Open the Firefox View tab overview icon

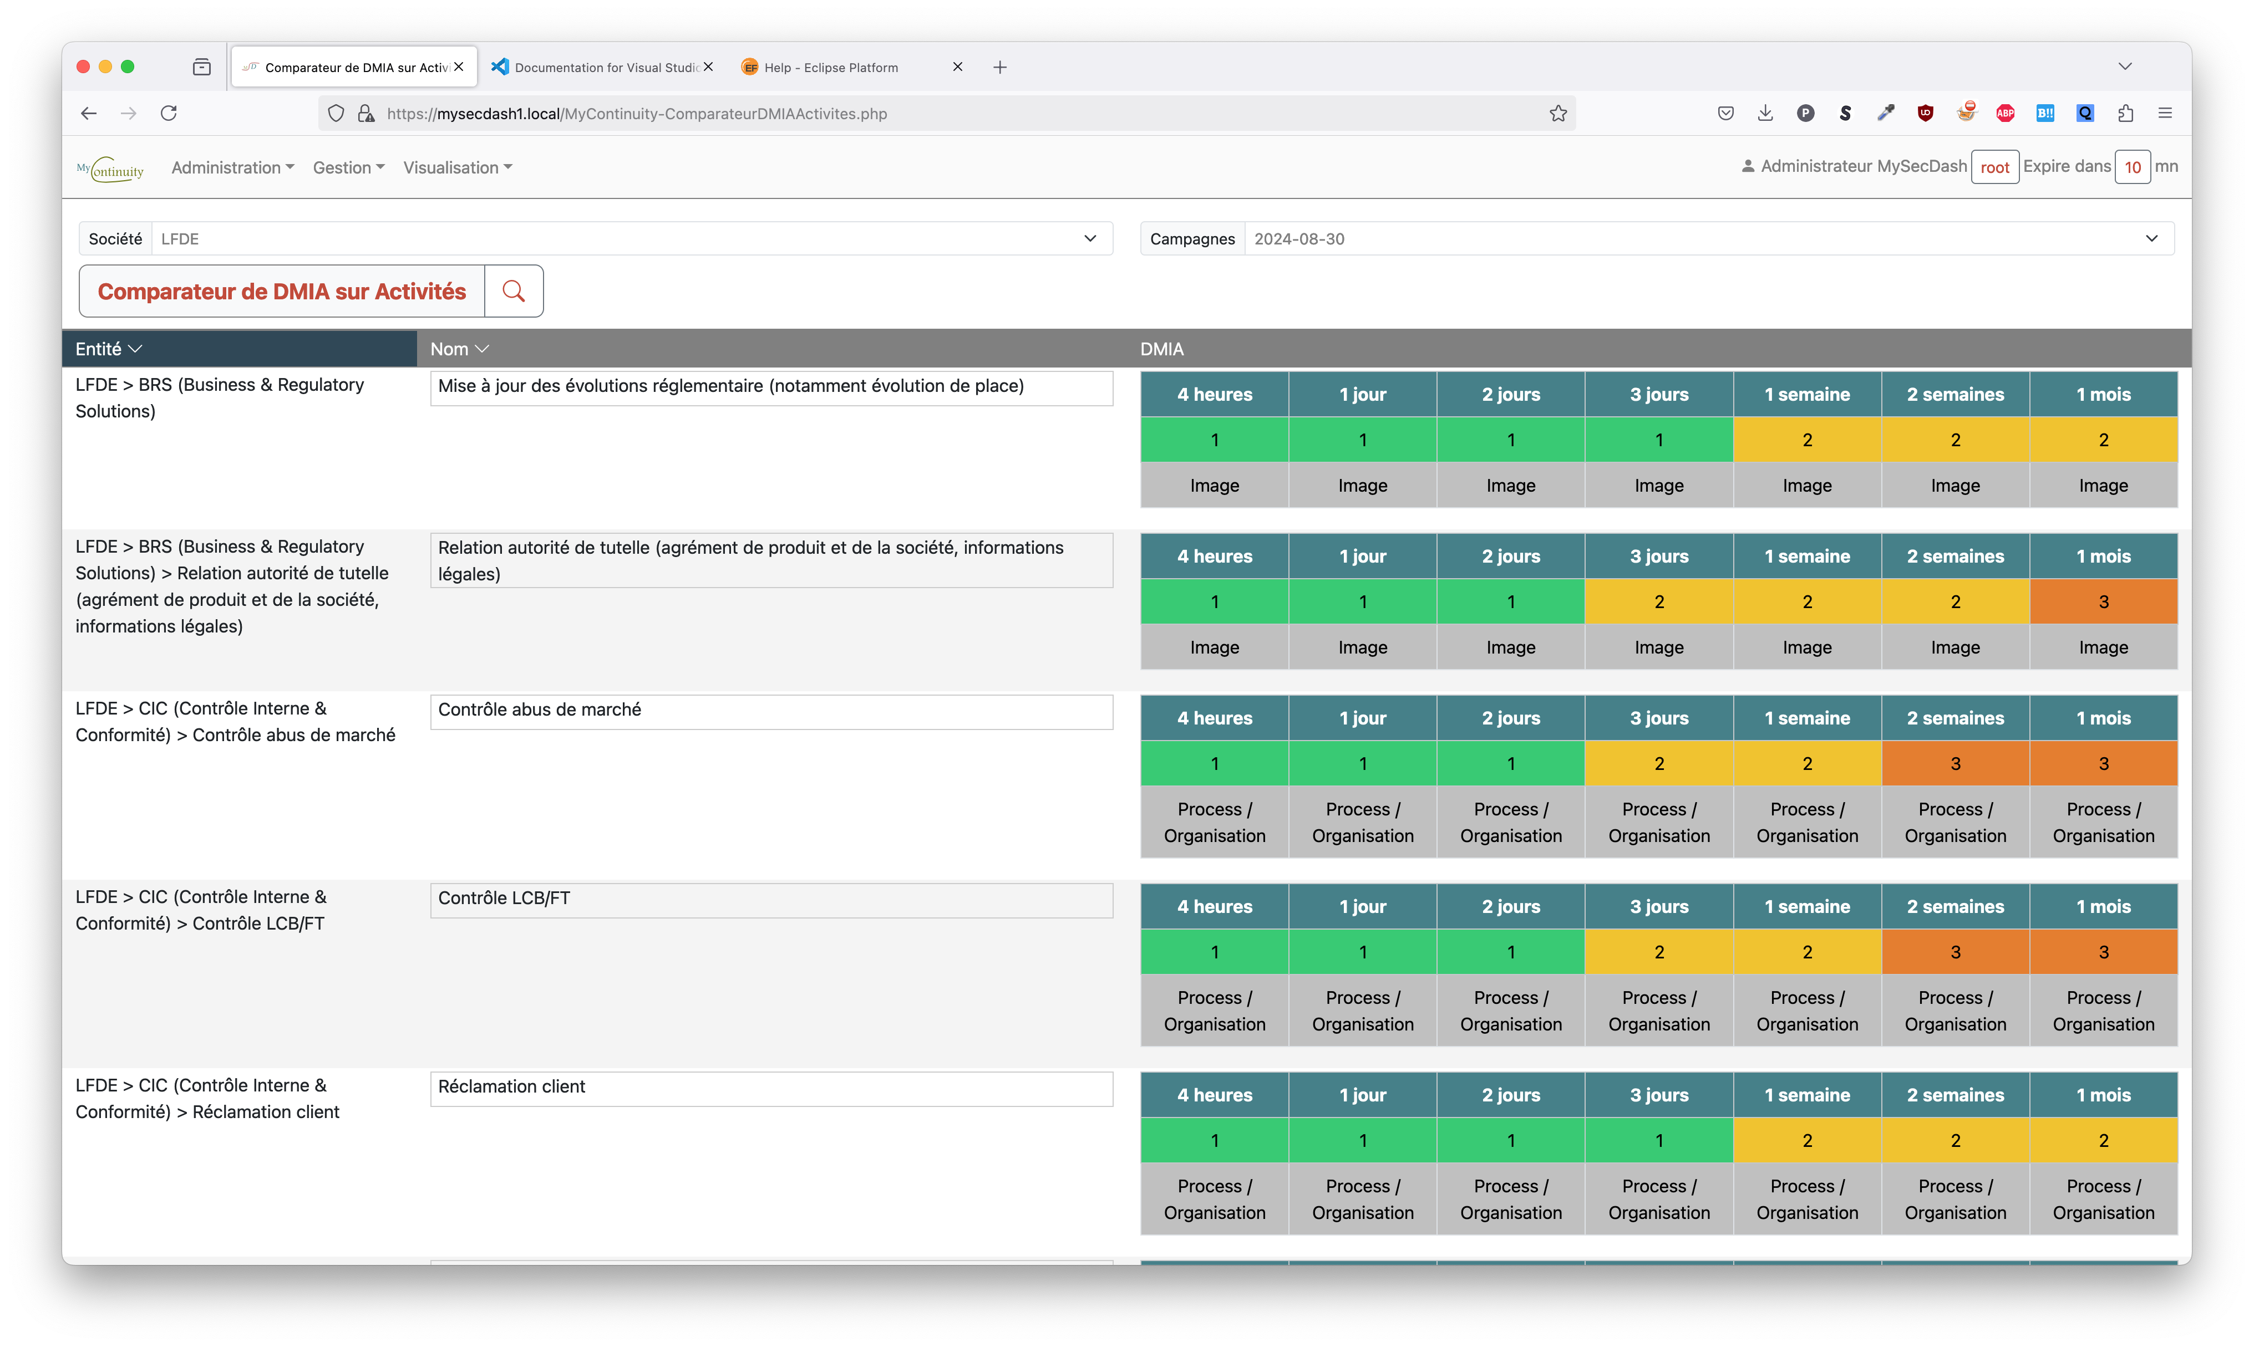click(202, 67)
